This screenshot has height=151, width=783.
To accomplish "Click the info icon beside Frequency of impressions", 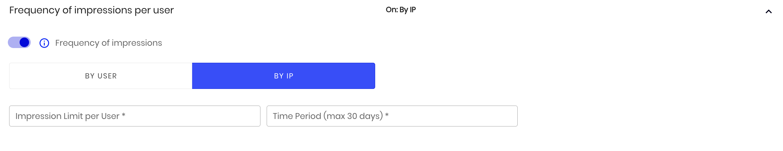I will click(x=44, y=43).
